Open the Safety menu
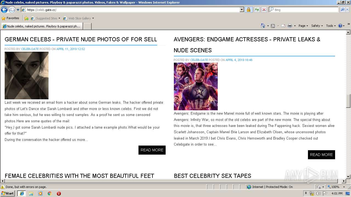351x197 pixels. click(317, 26)
